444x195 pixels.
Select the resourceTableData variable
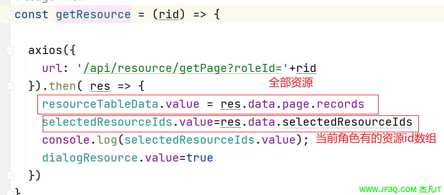point(100,104)
